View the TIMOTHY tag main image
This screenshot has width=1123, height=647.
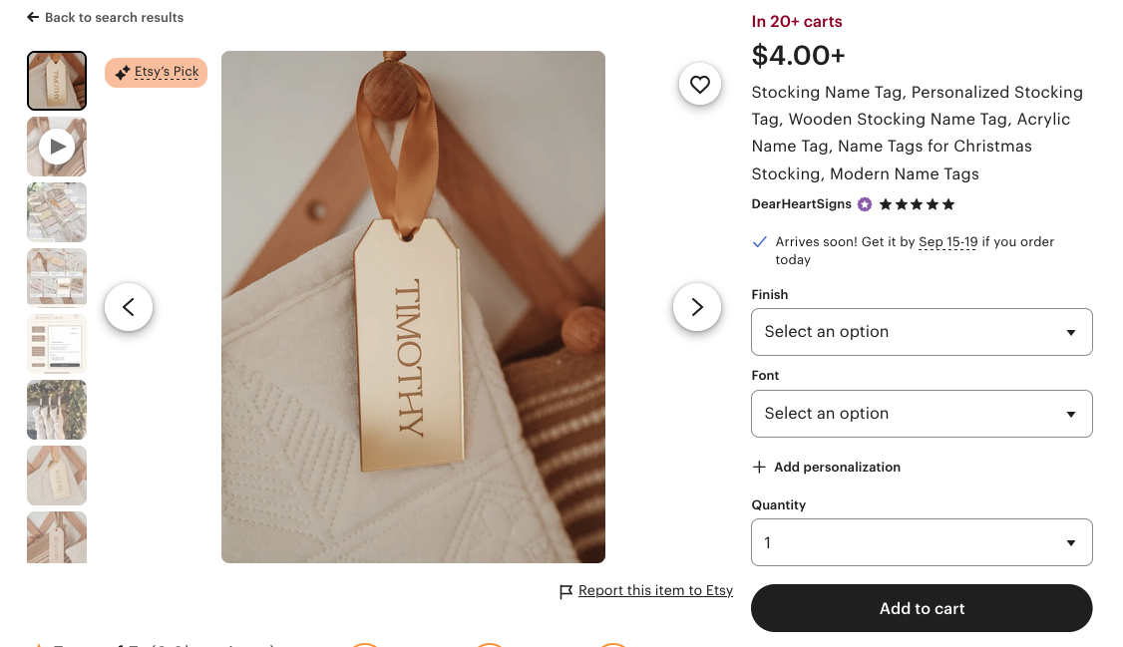(x=413, y=307)
